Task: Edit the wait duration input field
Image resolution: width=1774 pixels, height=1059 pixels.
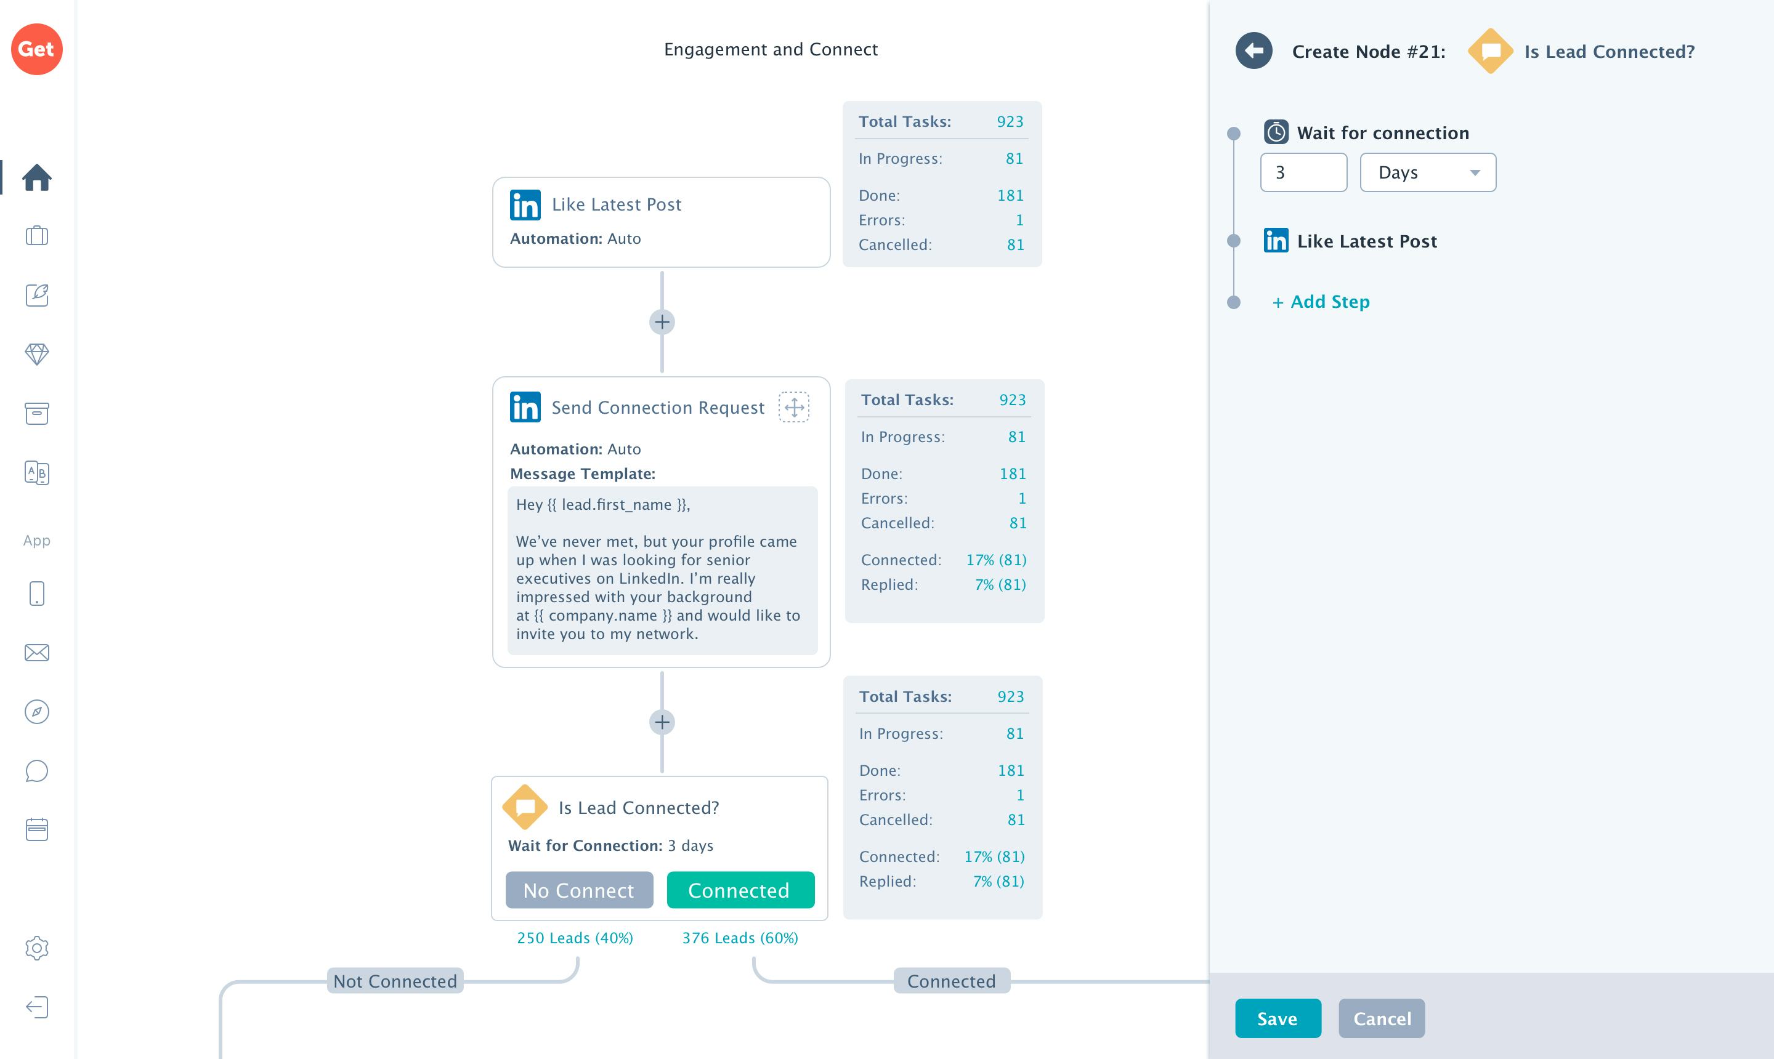Action: pos(1303,172)
